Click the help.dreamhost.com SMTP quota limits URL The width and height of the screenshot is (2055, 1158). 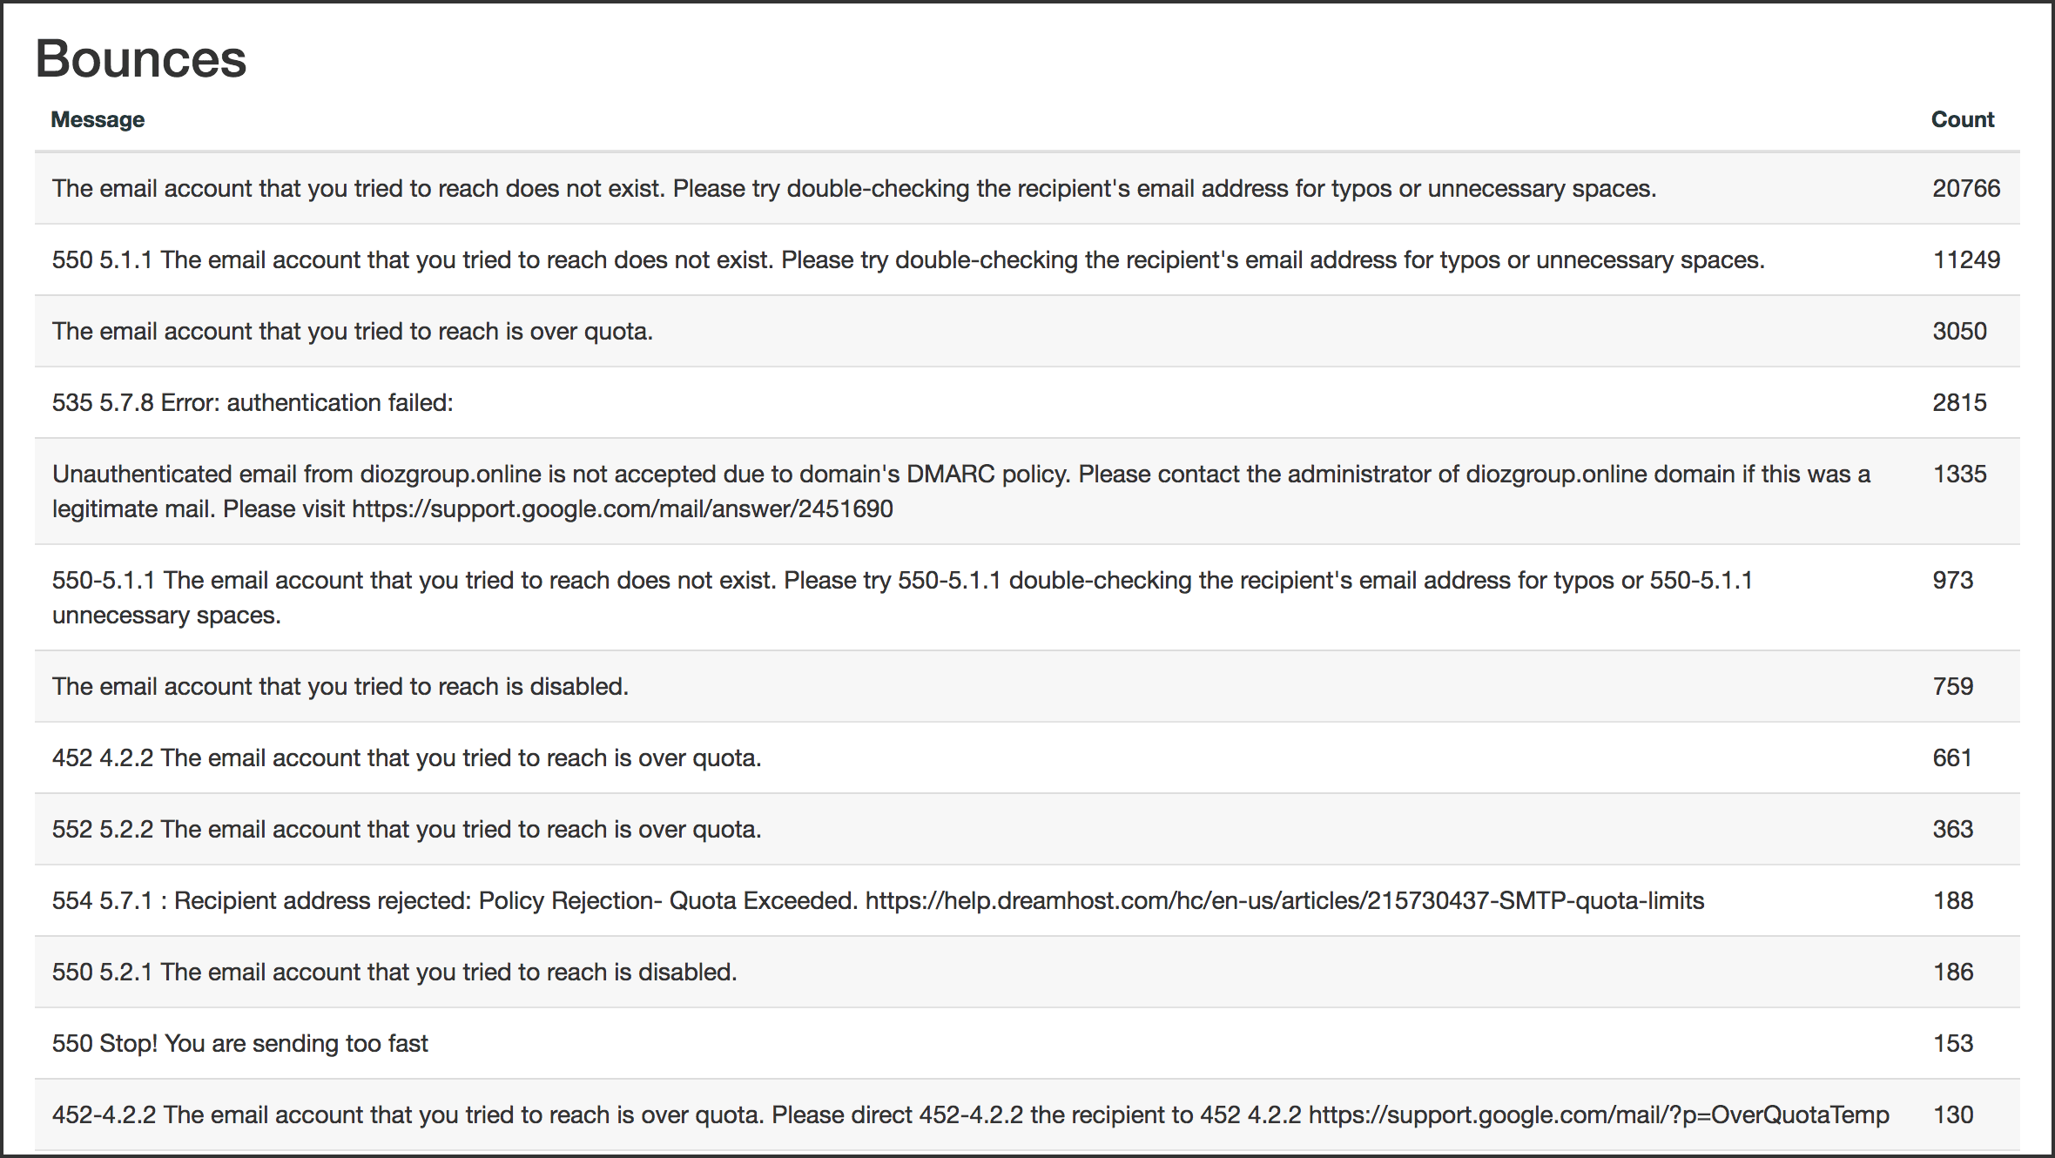click(x=1284, y=900)
